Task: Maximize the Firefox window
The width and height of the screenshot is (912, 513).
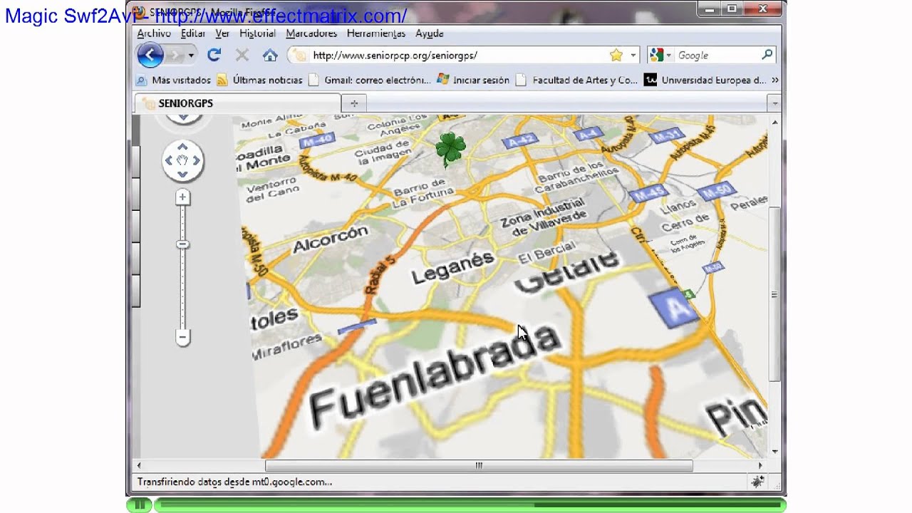Action: [x=731, y=9]
